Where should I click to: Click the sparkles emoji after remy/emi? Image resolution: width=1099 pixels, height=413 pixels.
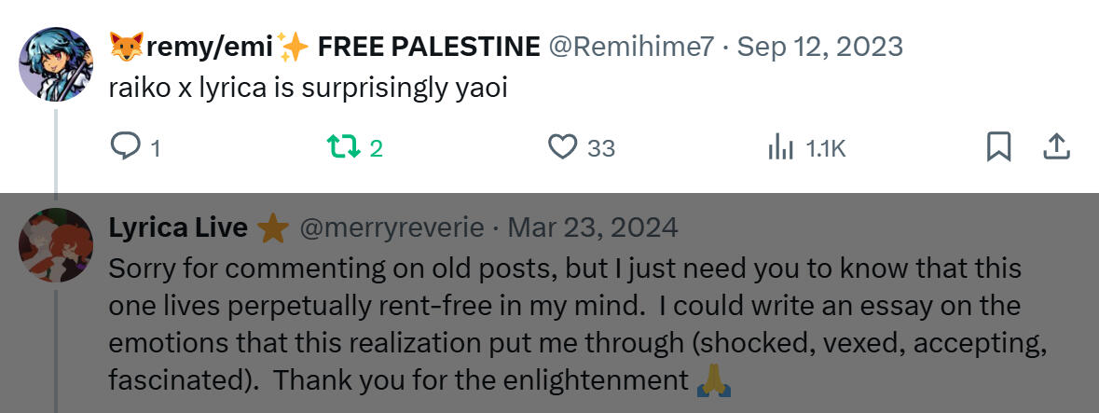click(x=296, y=46)
